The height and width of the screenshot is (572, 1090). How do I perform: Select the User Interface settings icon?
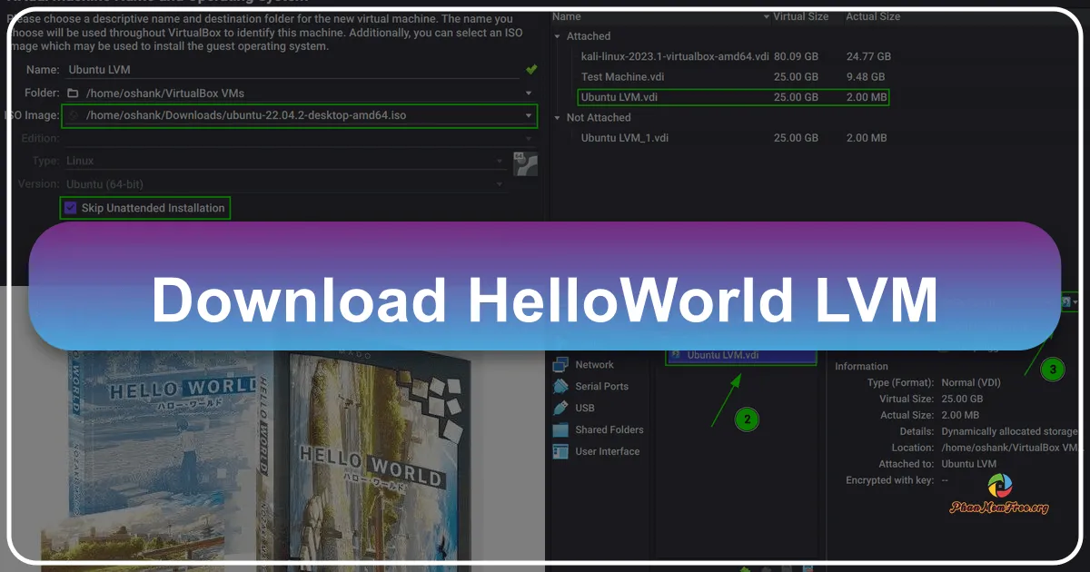[x=560, y=451]
